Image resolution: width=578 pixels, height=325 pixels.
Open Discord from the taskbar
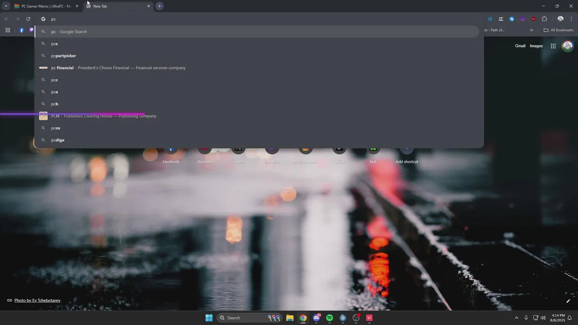tap(317, 318)
